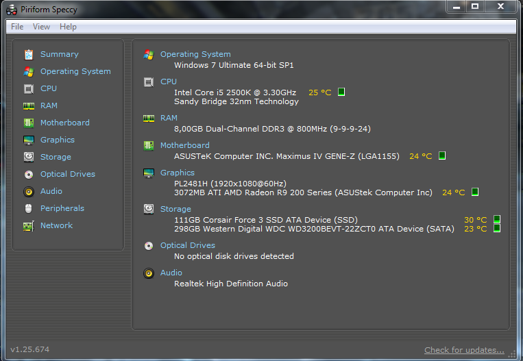
Task: Click the Graphics heading link in main panel
Action: pyautogui.click(x=178, y=173)
